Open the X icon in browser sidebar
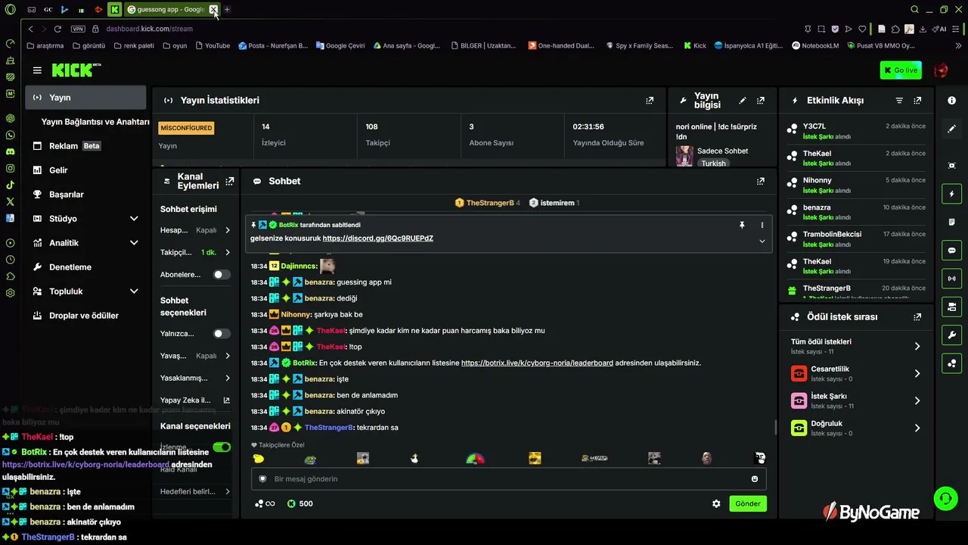This screenshot has height=545, width=968. point(10,201)
